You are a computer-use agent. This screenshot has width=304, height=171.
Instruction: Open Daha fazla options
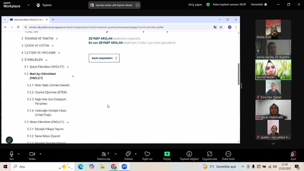coord(228,156)
